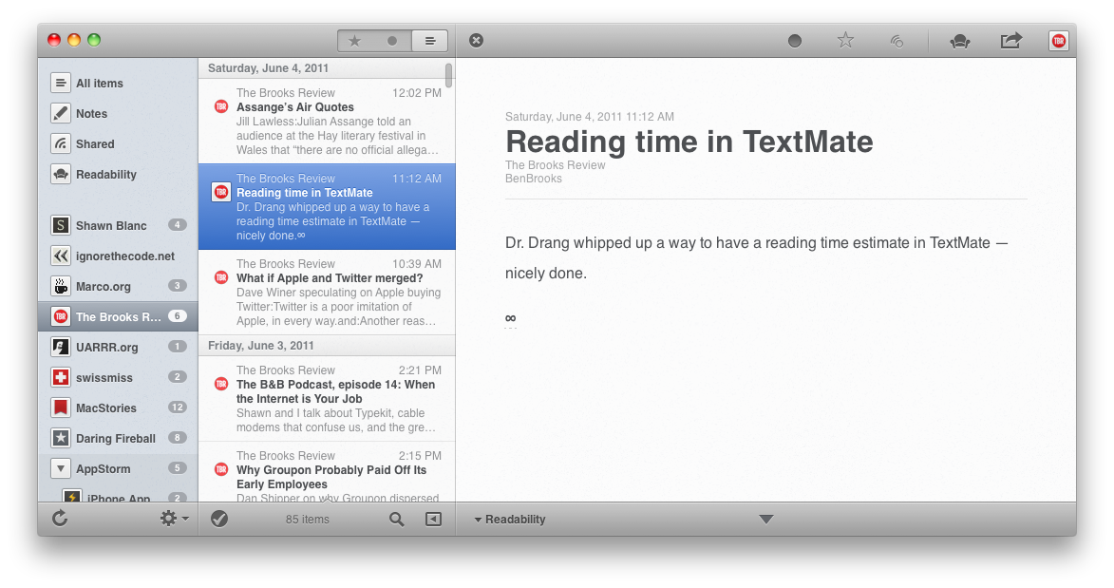Screen dimensions: 1114x588
Task: Select Shared in sidebar
Action: 118,144
